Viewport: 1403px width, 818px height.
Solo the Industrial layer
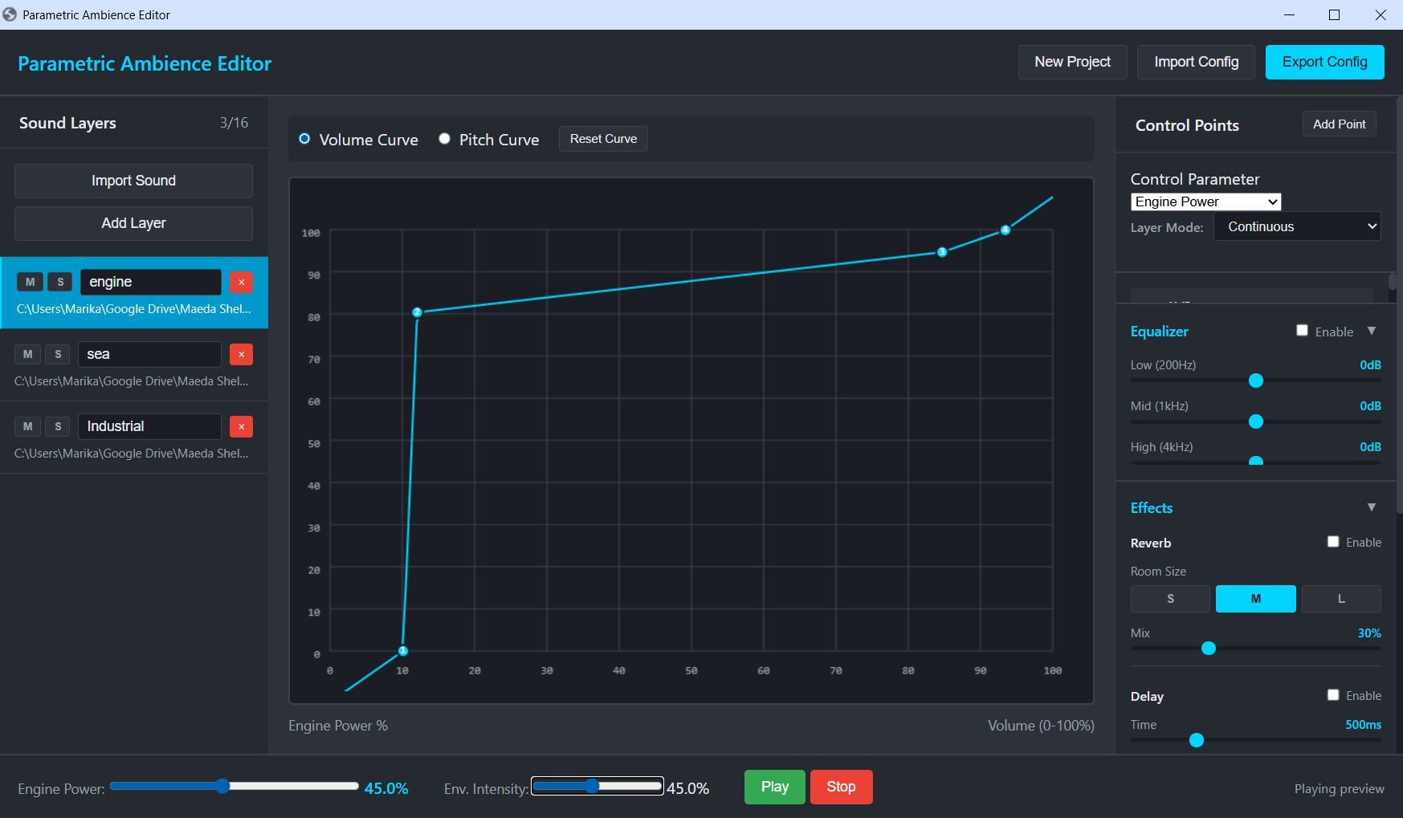[x=58, y=426]
